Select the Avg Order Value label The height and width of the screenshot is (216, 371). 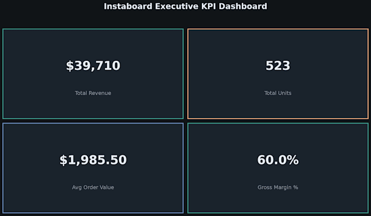click(x=93, y=188)
